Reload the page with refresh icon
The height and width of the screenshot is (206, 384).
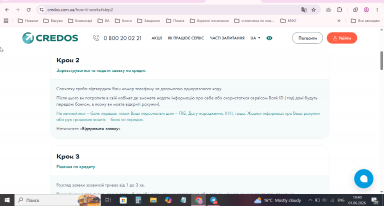(x=28, y=10)
